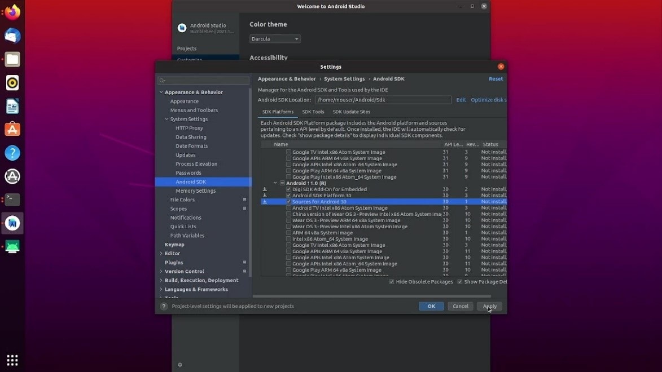The image size is (662, 372).
Task: Open the Show Applications grid
Action: click(x=12, y=360)
